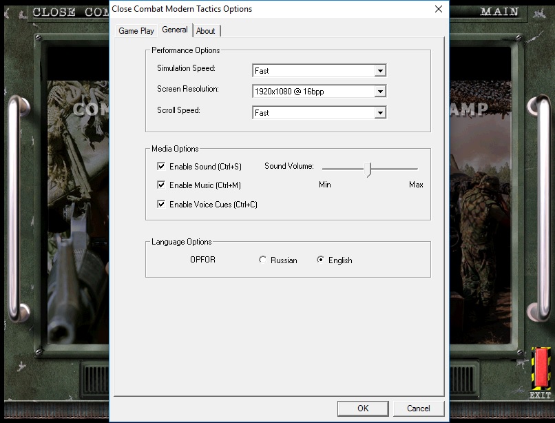Open the Screen Resolution dropdown arrow

click(380, 92)
